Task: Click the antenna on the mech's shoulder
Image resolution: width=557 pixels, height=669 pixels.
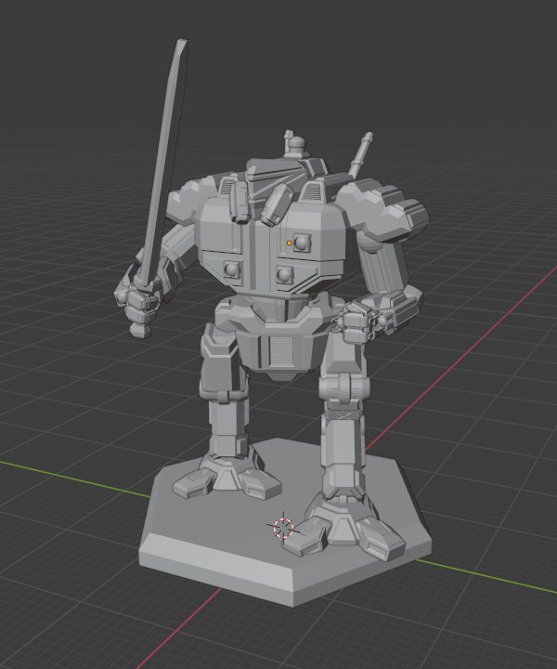Action: click(360, 154)
